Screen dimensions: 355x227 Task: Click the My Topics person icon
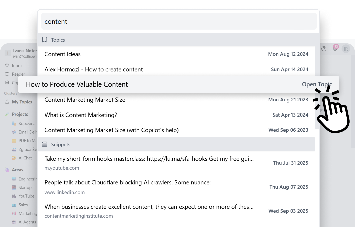point(7,102)
